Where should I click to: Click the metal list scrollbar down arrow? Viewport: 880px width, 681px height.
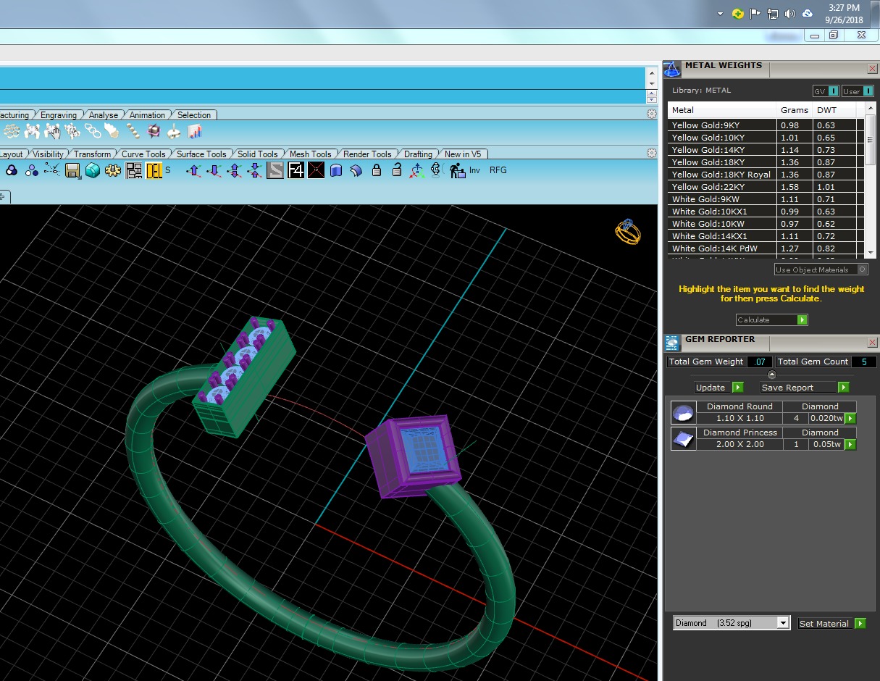[x=871, y=252]
